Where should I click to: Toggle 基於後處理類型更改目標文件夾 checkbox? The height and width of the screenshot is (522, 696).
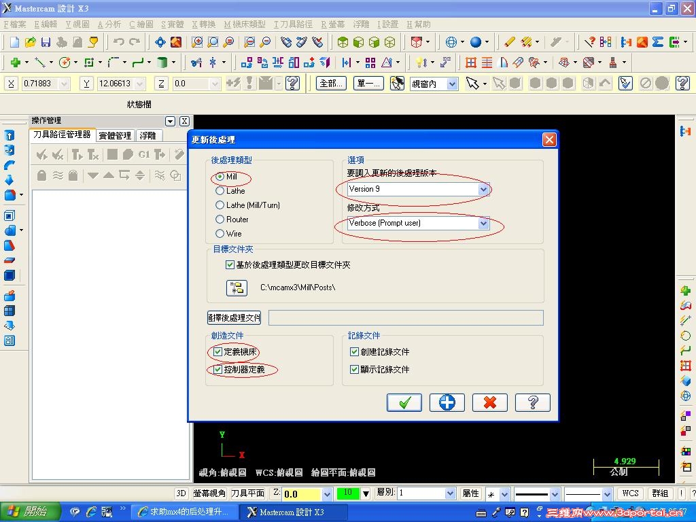[230, 265]
